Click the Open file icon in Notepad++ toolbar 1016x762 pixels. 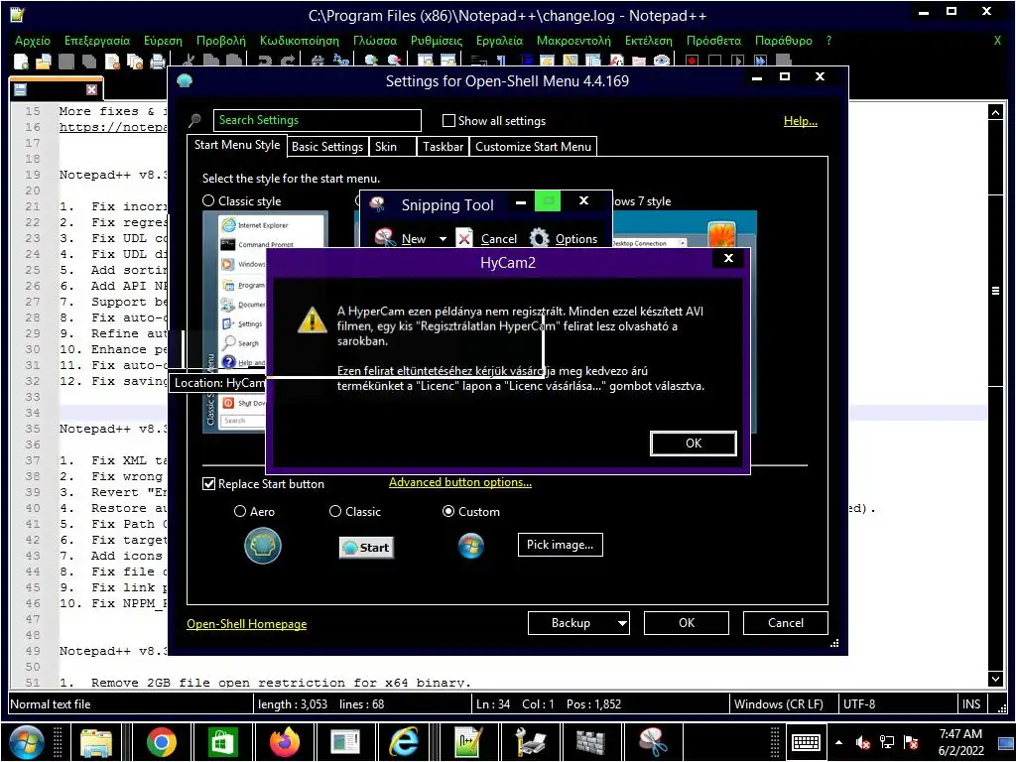click(x=44, y=62)
